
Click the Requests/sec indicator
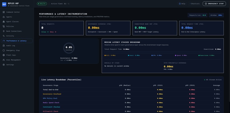(197, 15)
